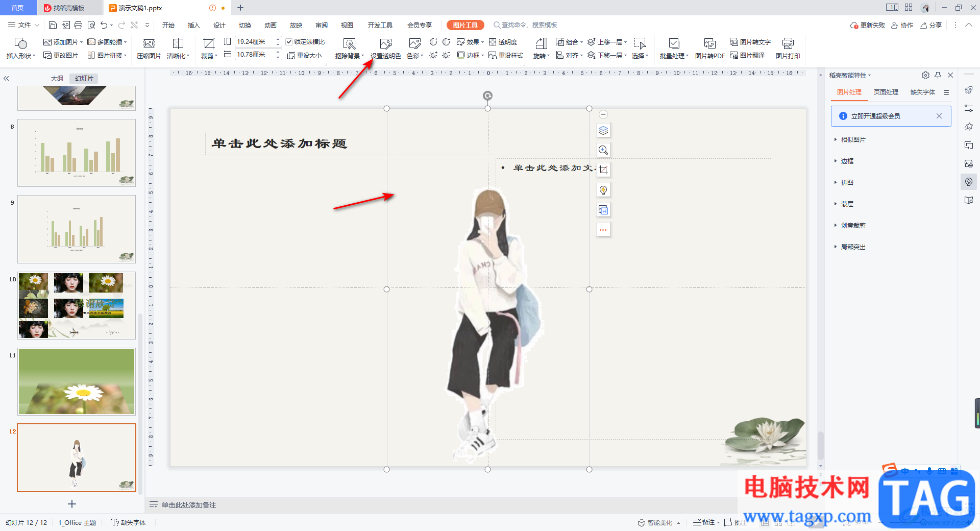Select slide 11 daisy thumbnail

[x=77, y=381]
